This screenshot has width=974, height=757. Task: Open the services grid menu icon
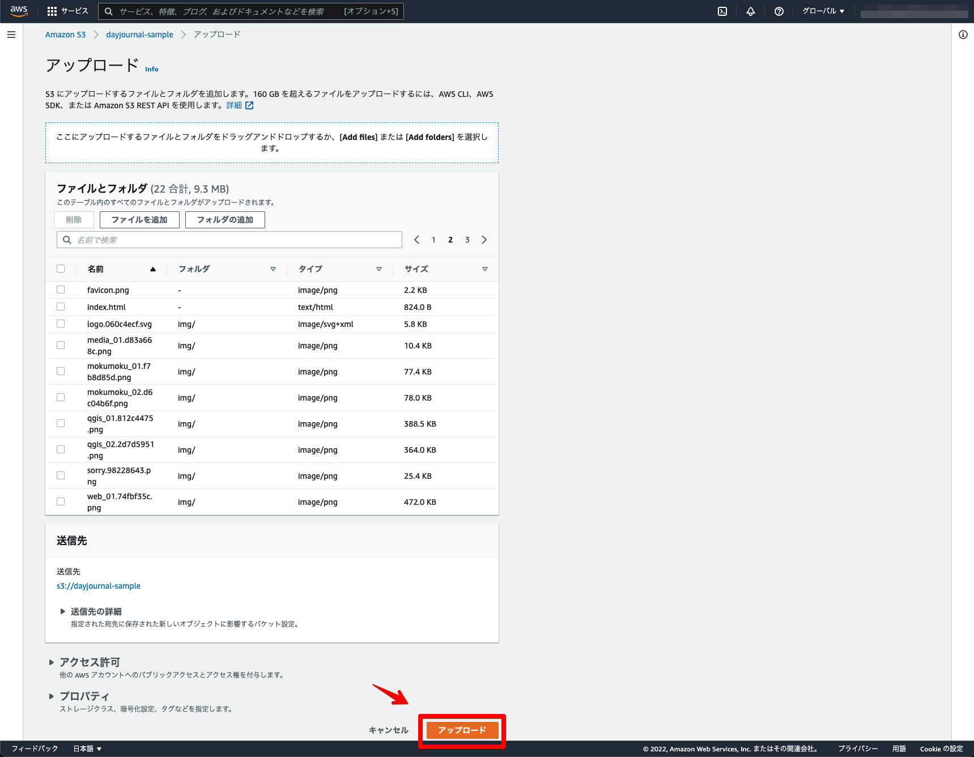click(52, 11)
